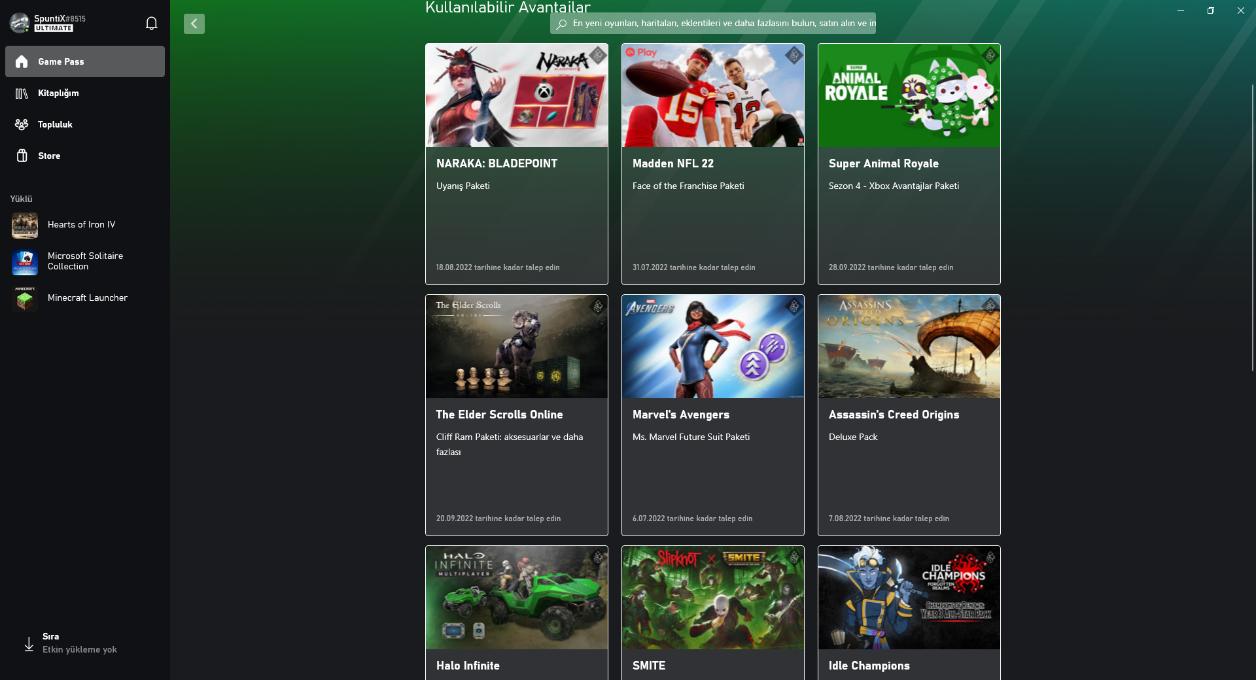This screenshot has width=1256, height=680.
Task: Click 'Face of the Franchise Paketi' text
Action: coord(688,186)
